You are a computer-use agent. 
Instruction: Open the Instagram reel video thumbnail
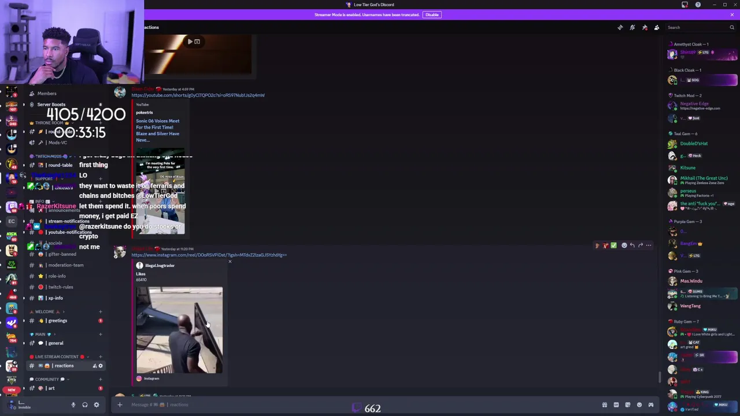click(x=179, y=330)
